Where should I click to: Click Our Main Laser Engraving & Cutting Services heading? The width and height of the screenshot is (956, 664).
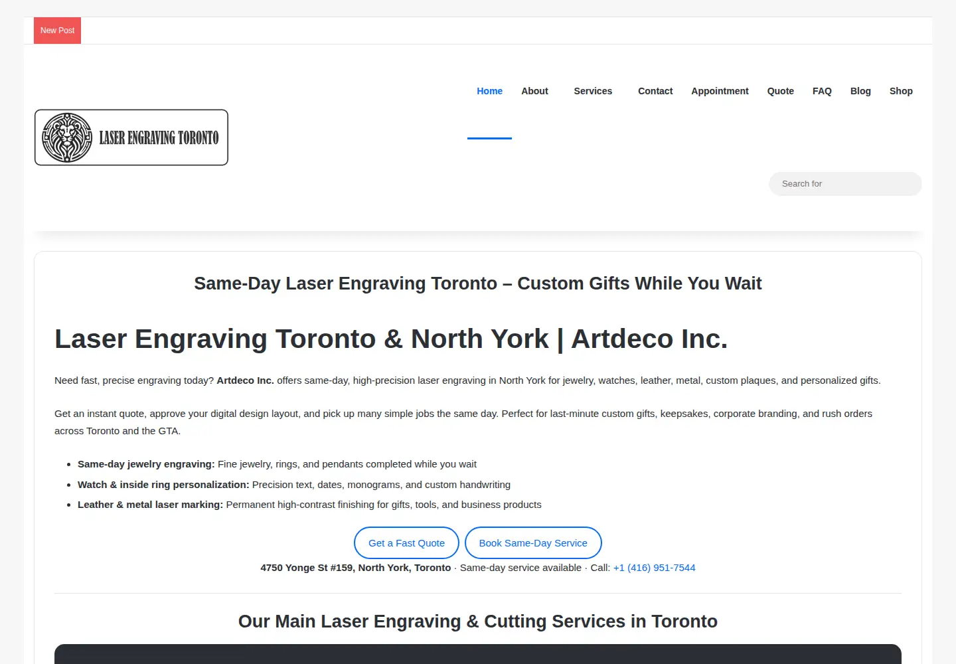coord(478,622)
